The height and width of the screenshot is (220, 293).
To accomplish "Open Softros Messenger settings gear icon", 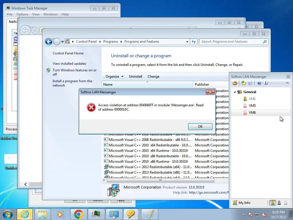I will [x=235, y=83].
